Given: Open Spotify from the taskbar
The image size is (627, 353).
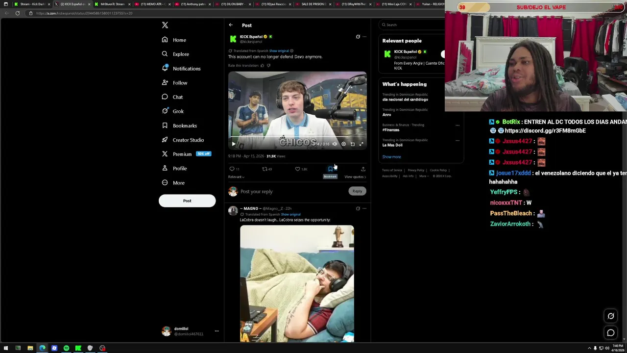Looking at the screenshot, I should pyautogui.click(x=66, y=348).
